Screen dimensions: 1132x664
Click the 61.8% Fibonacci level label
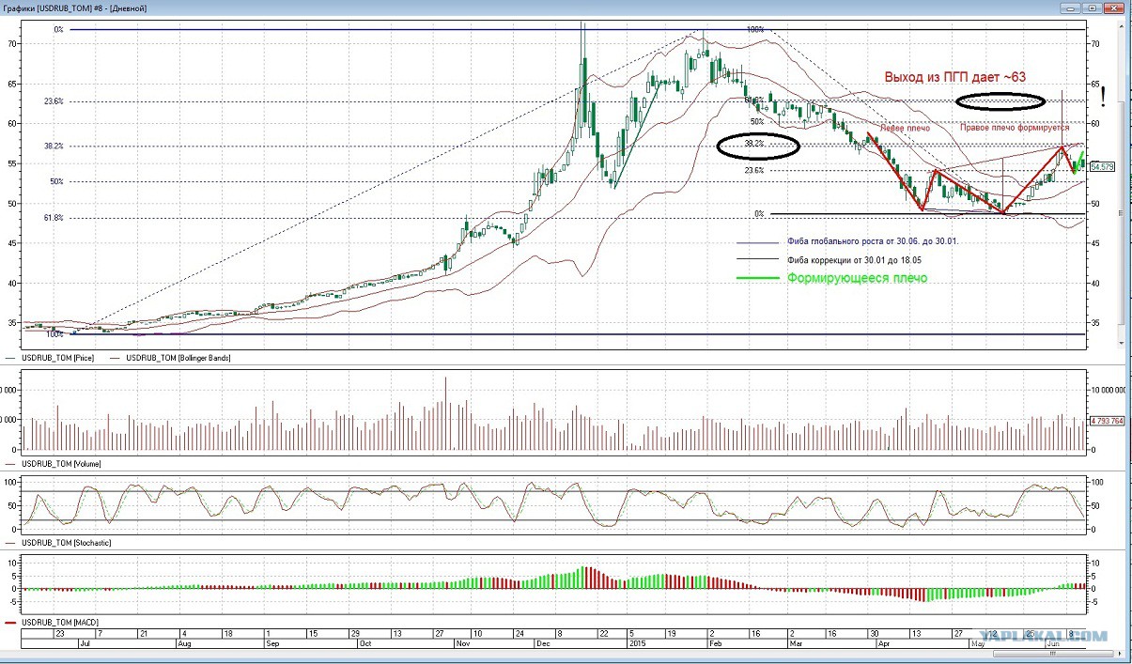54,218
